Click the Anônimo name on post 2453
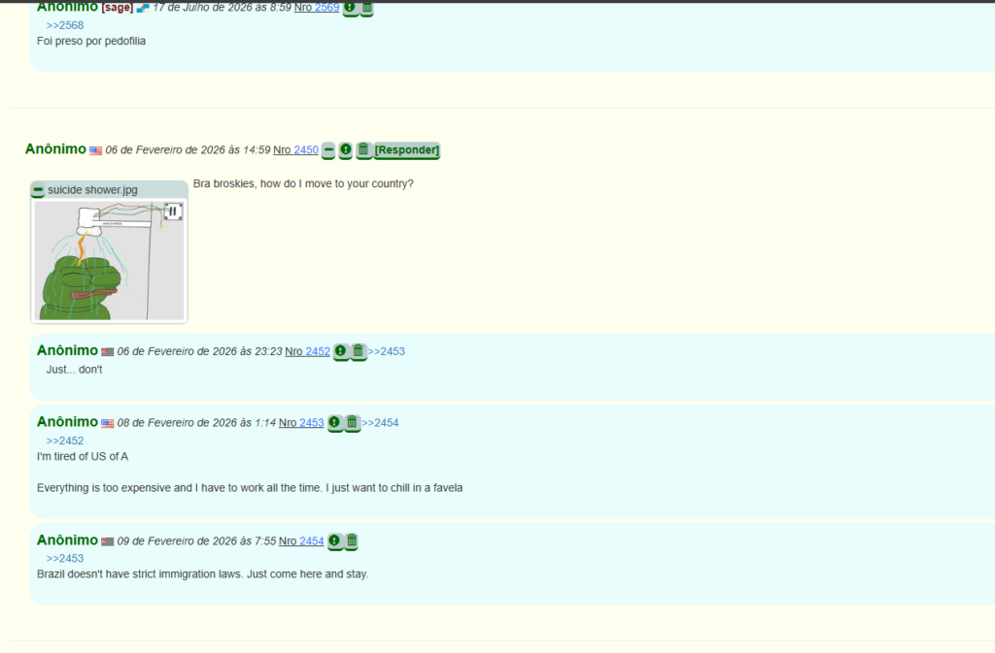This screenshot has height=653, width=995. point(67,422)
